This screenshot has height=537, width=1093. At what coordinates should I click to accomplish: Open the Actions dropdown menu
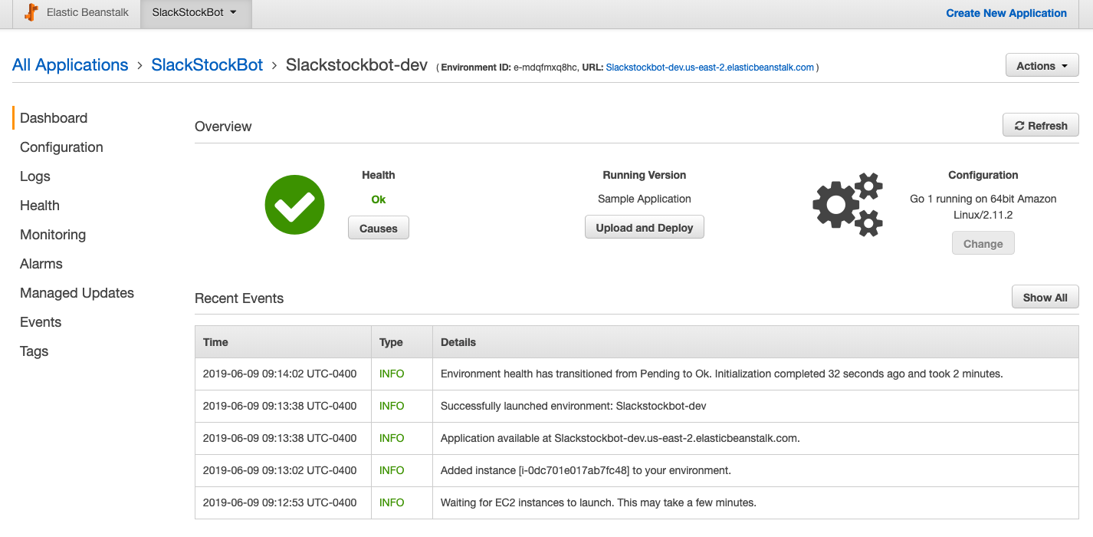[x=1042, y=66]
